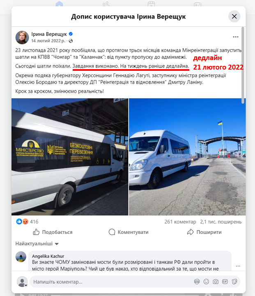This screenshot has height=296, width=255.
Task: Show the 2,1 тис. поширень list
Action: [x=221, y=222]
